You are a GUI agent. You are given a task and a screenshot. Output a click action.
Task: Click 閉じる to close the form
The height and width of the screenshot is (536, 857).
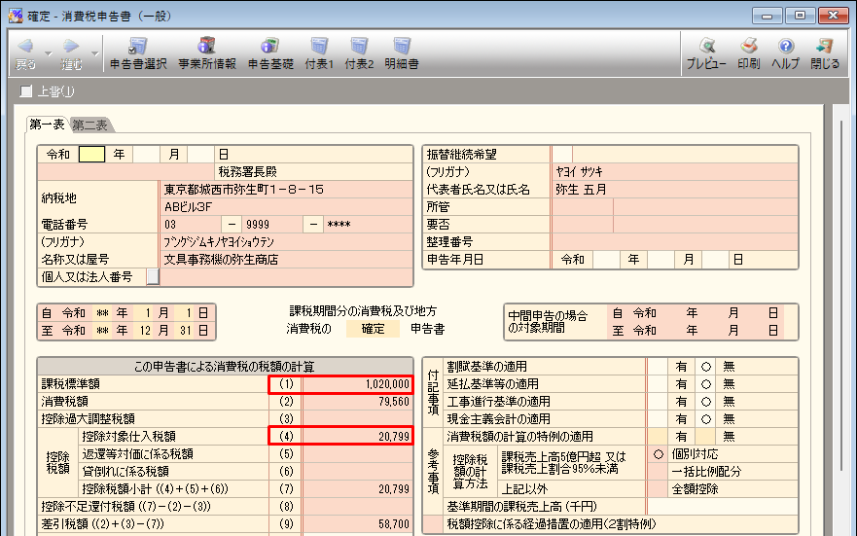point(824,53)
